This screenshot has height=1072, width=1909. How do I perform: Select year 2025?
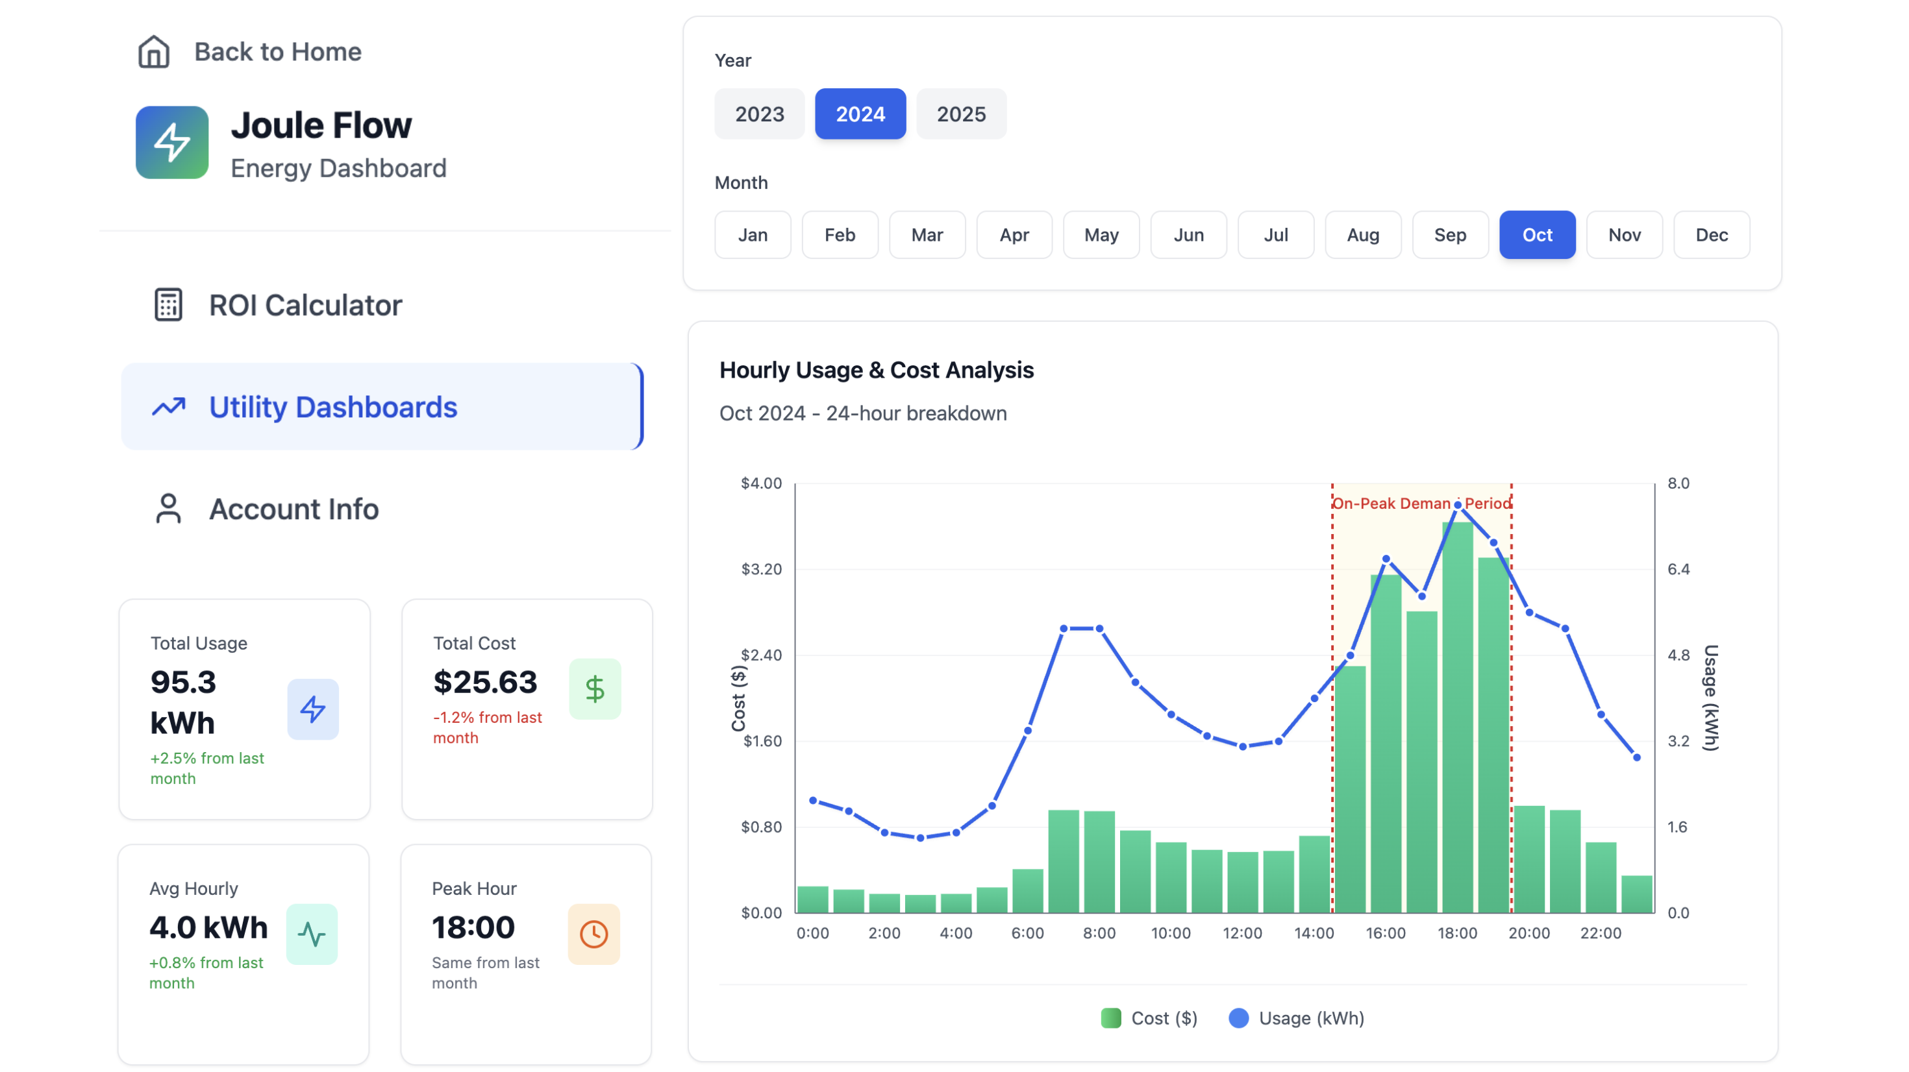tap(961, 114)
